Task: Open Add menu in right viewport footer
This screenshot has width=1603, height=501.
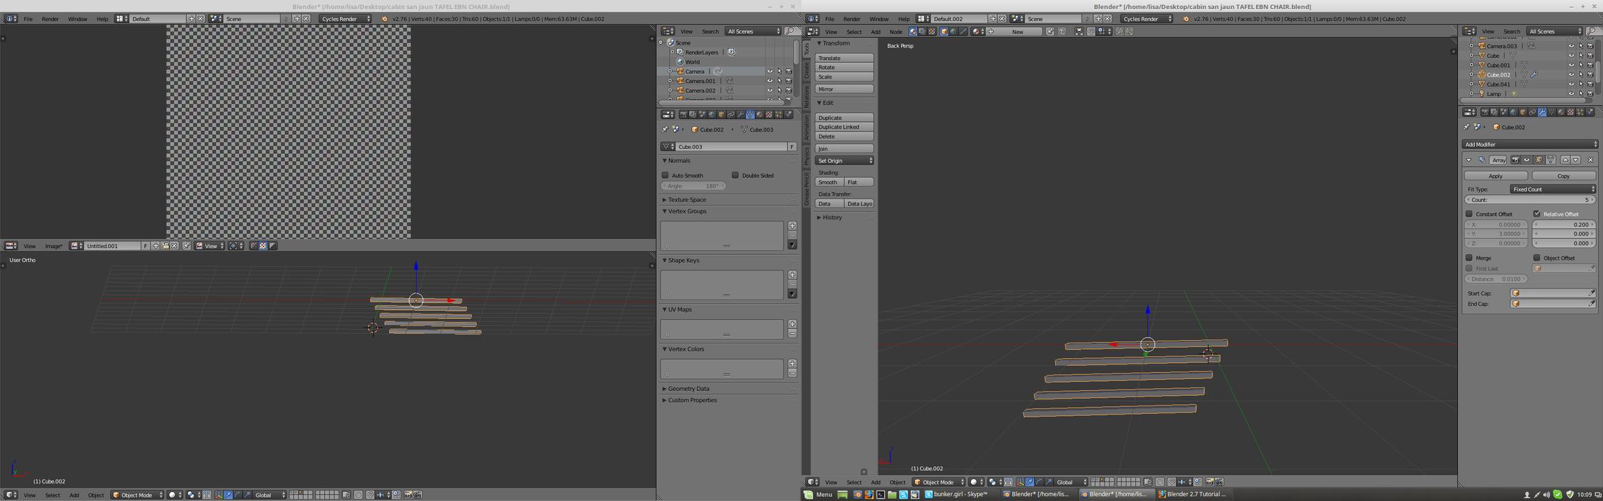Action: (x=875, y=482)
